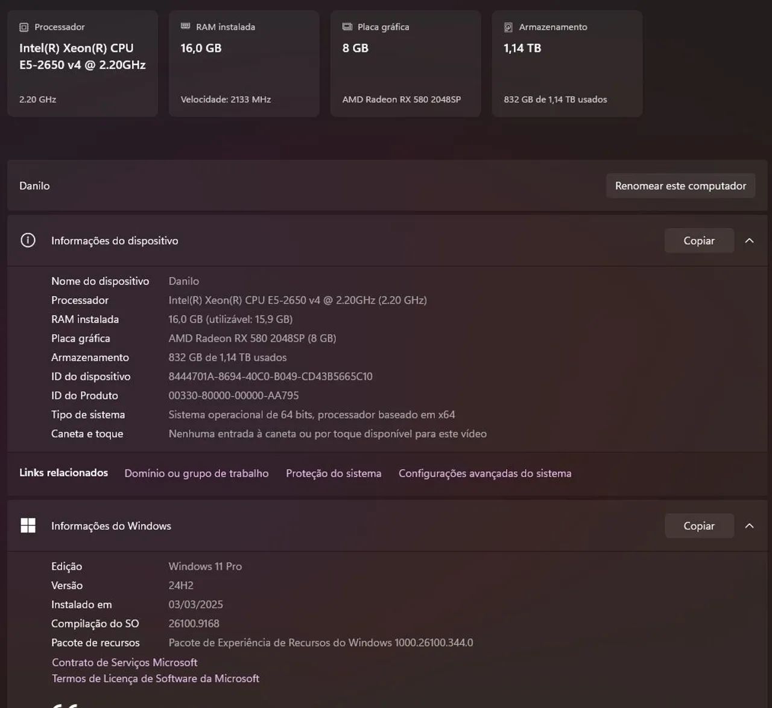
Task: Click 832 GB de 1,14 TB usados in device list
Action: (x=227, y=357)
